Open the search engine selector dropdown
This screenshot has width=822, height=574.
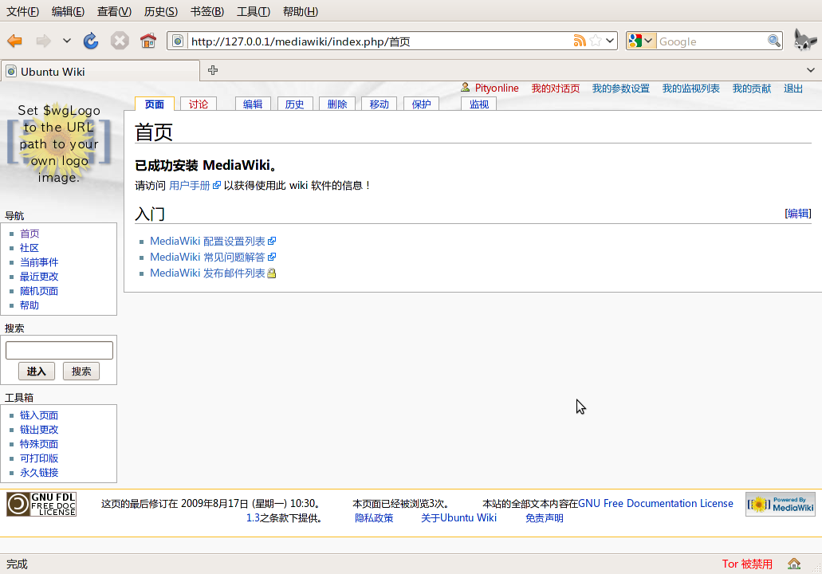tap(641, 41)
